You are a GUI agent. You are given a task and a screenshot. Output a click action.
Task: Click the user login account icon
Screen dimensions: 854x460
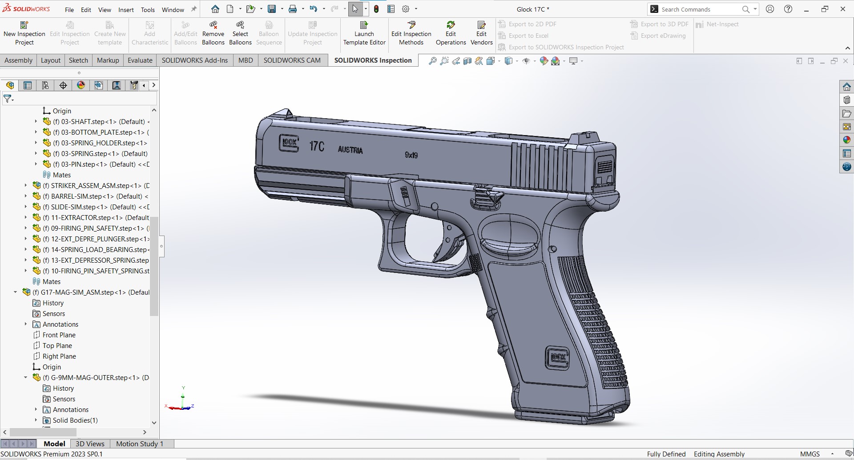[770, 9]
